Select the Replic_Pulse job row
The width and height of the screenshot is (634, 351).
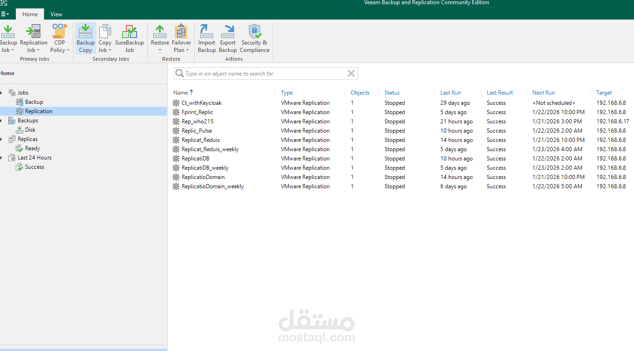(x=198, y=130)
